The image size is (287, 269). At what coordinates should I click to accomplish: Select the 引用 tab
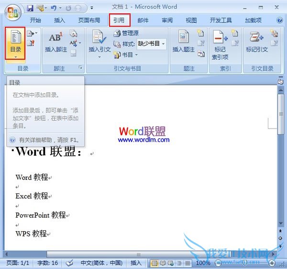tap(120, 20)
